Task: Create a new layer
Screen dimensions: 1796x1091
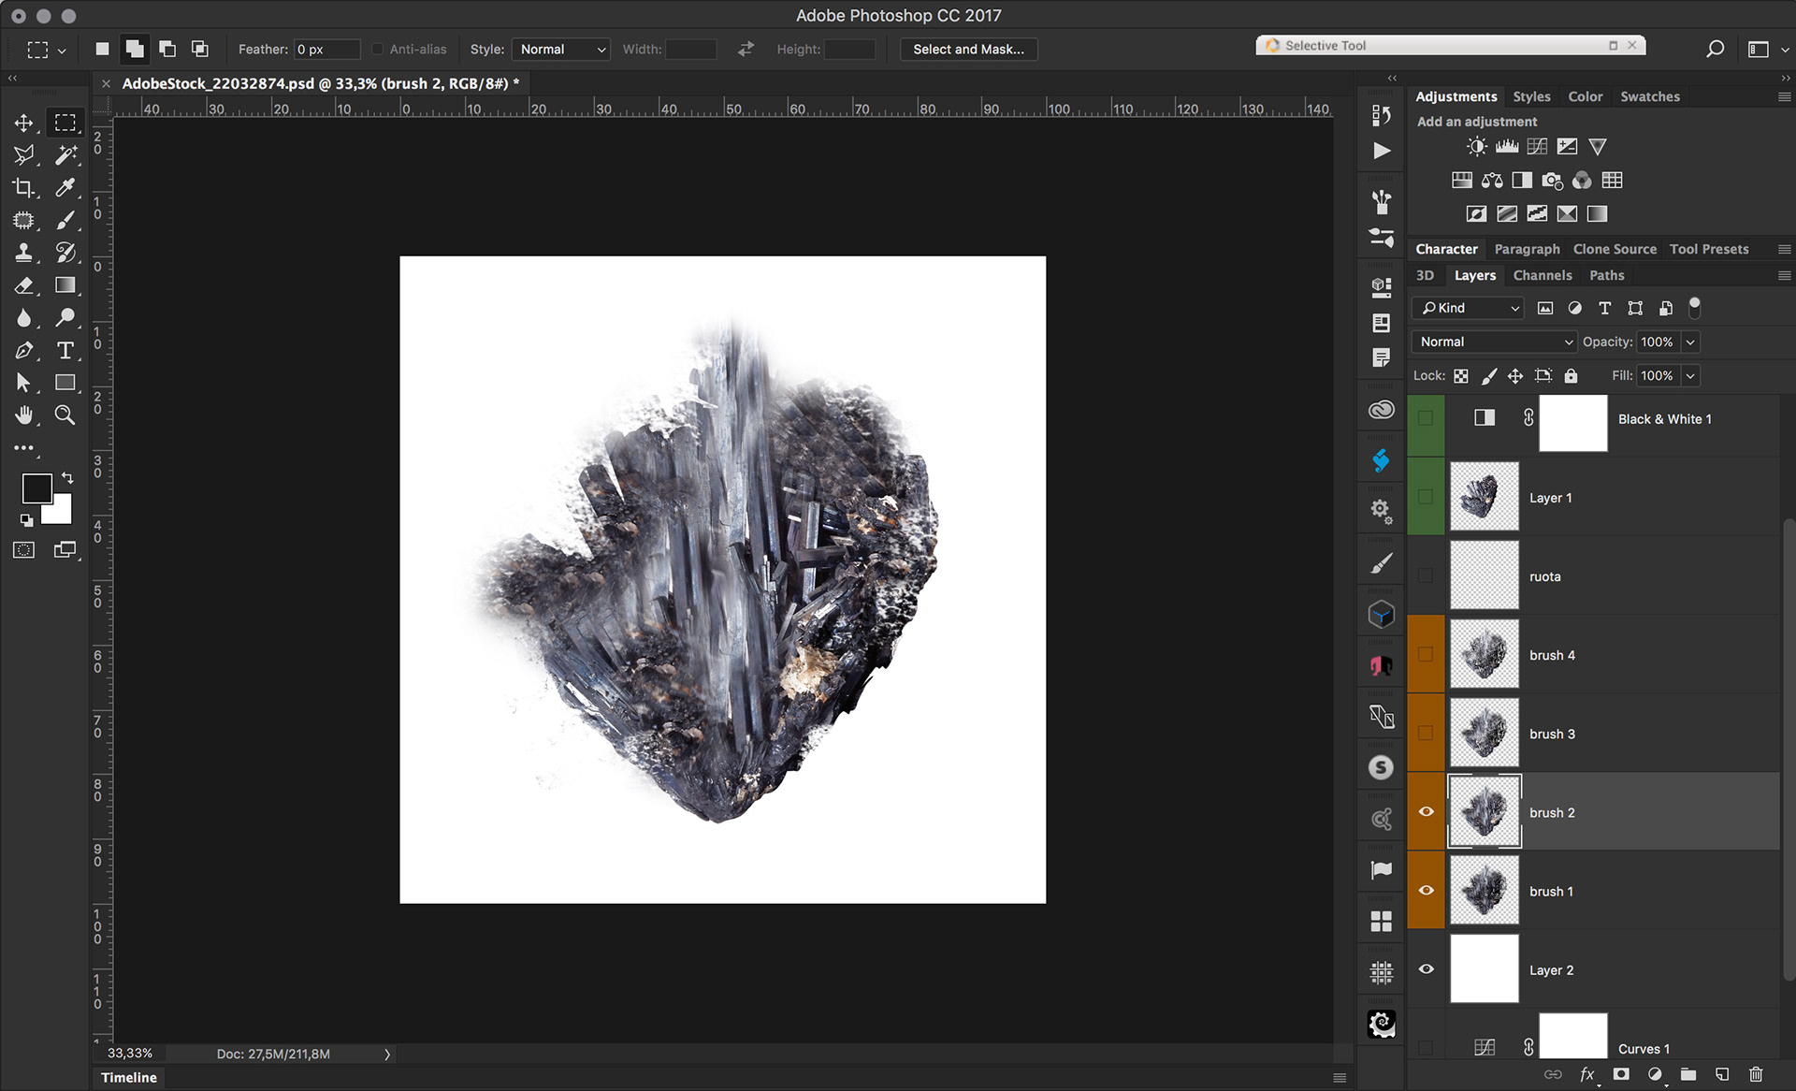Action: click(x=1722, y=1074)
